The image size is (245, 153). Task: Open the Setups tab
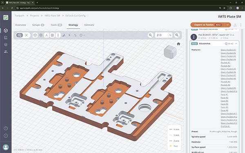[x=38, y=25]
